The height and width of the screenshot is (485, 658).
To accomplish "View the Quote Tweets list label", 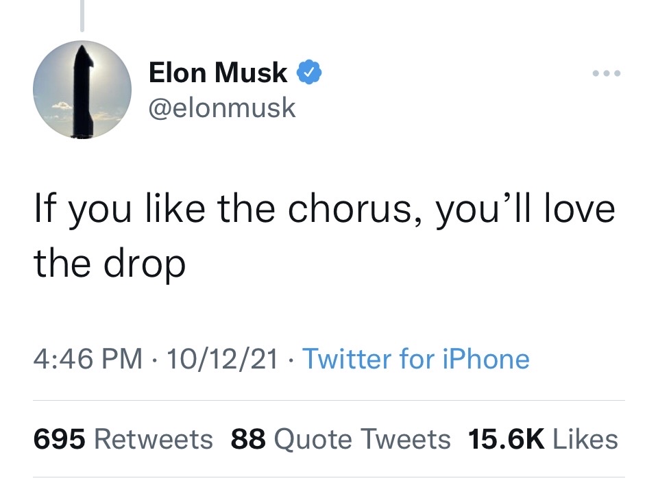I will pyautogui.click(x=362, y=439).
